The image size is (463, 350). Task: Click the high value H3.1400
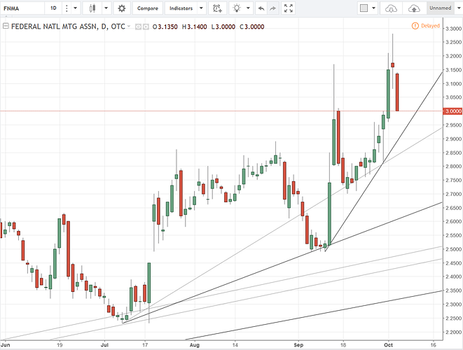[x=195, y=27]
